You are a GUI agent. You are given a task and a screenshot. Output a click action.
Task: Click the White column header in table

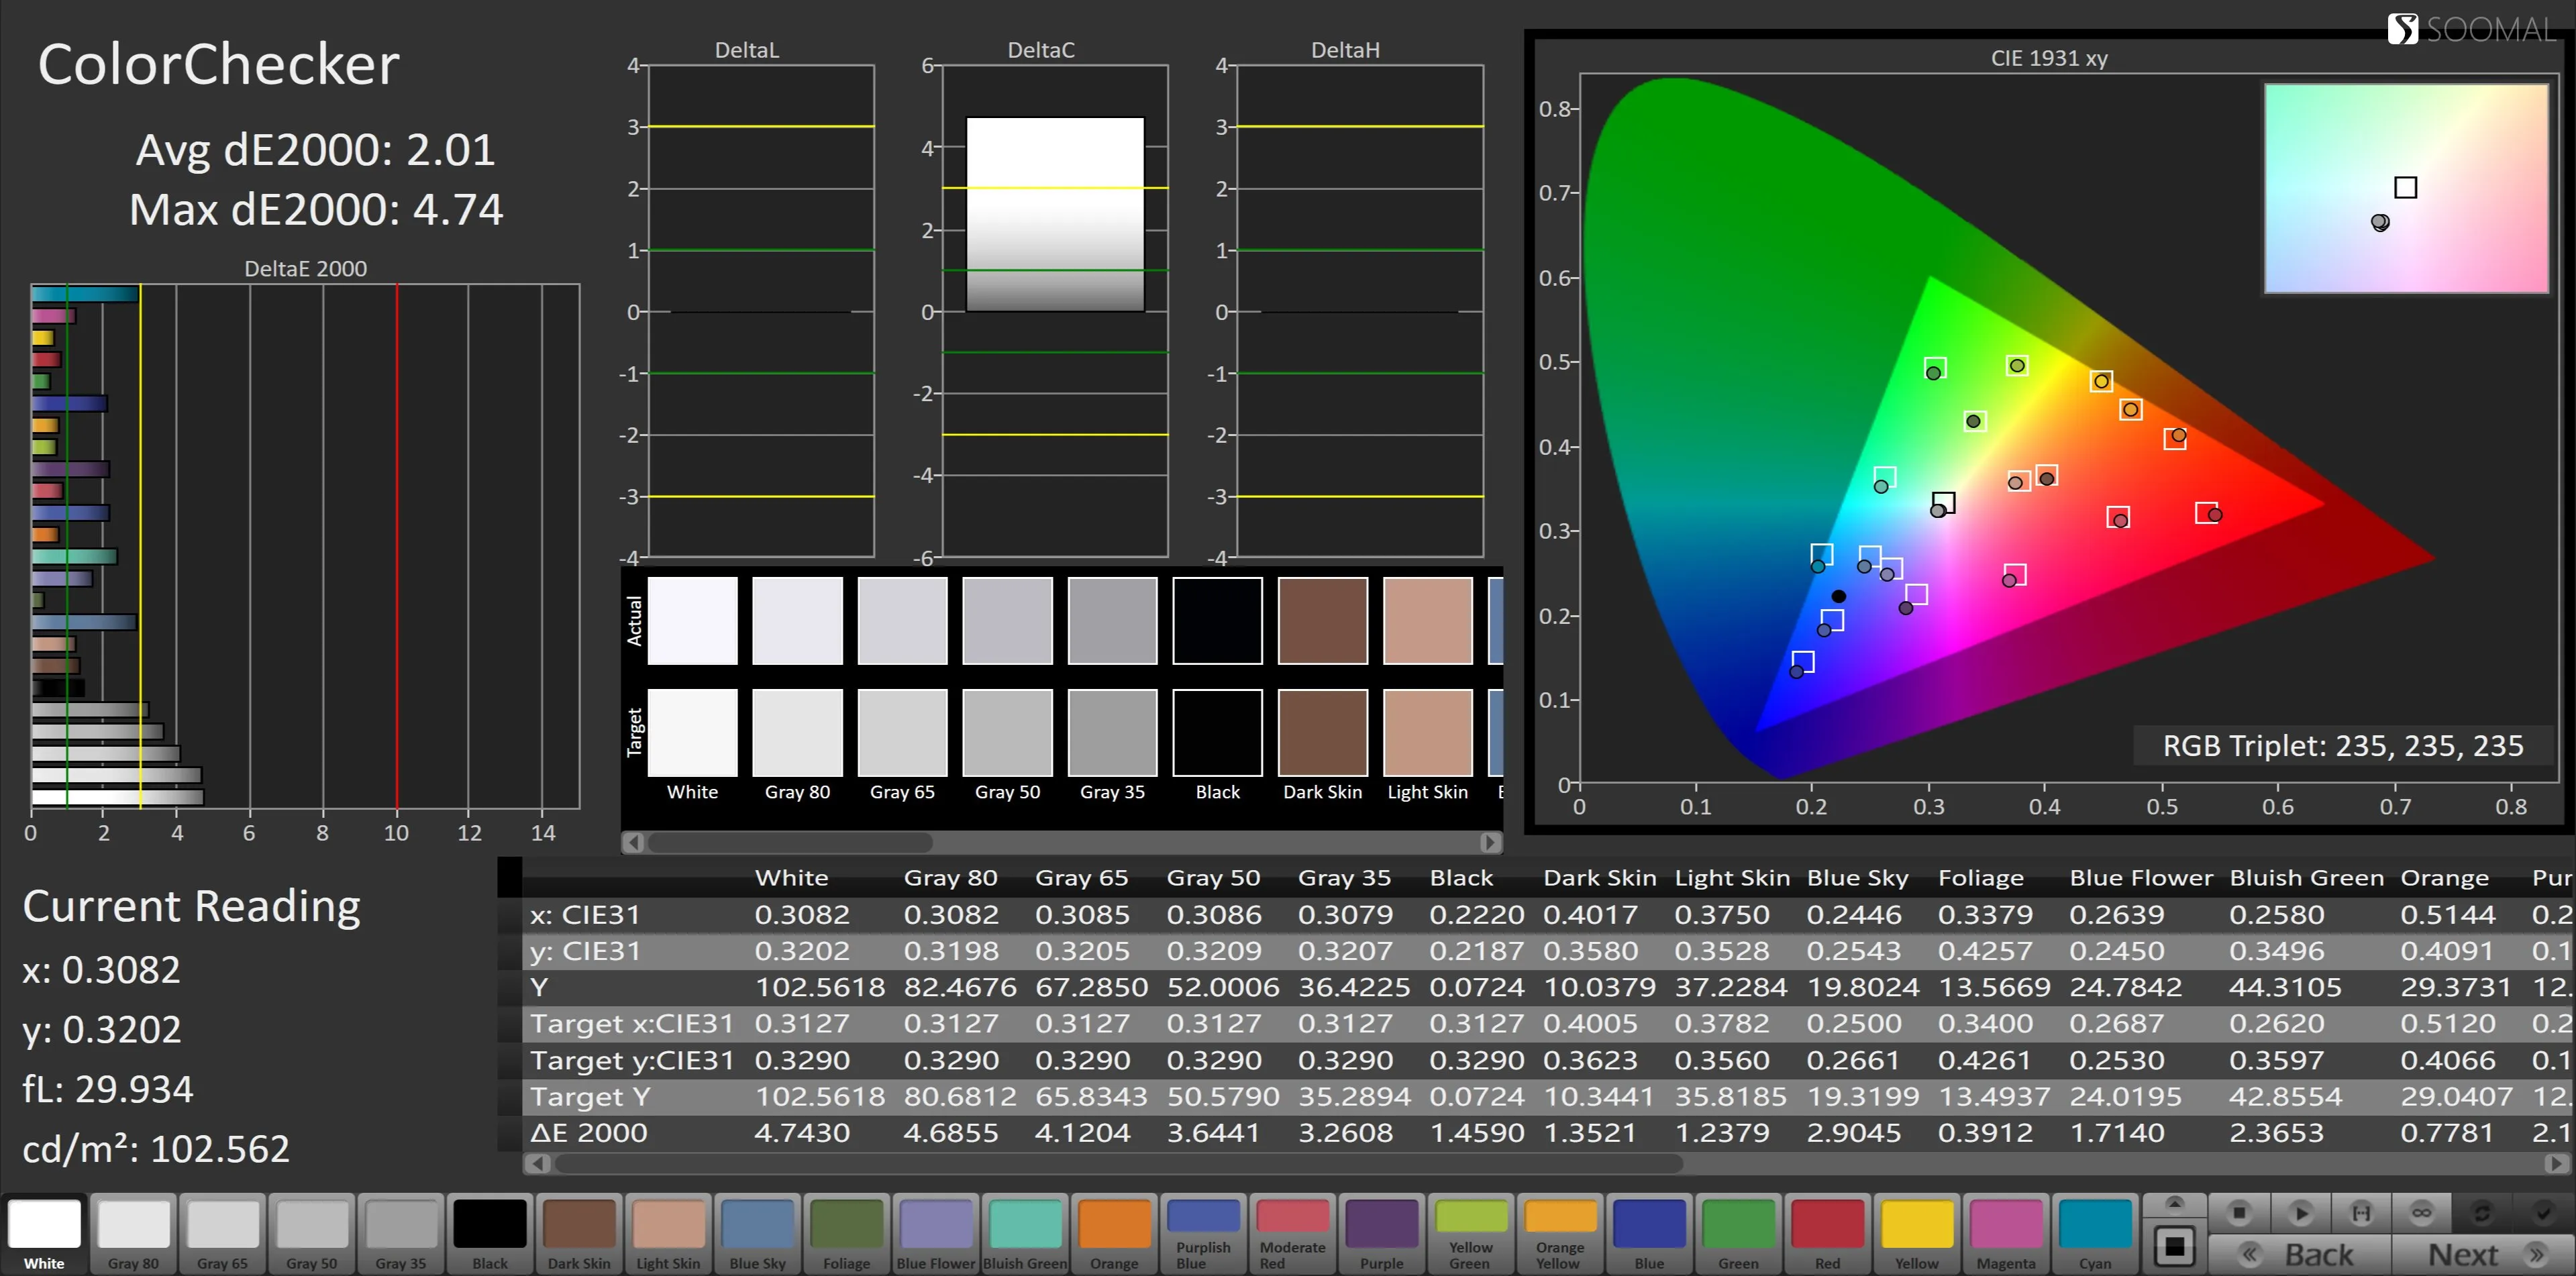pyautogui.click(x=792, y=878)
